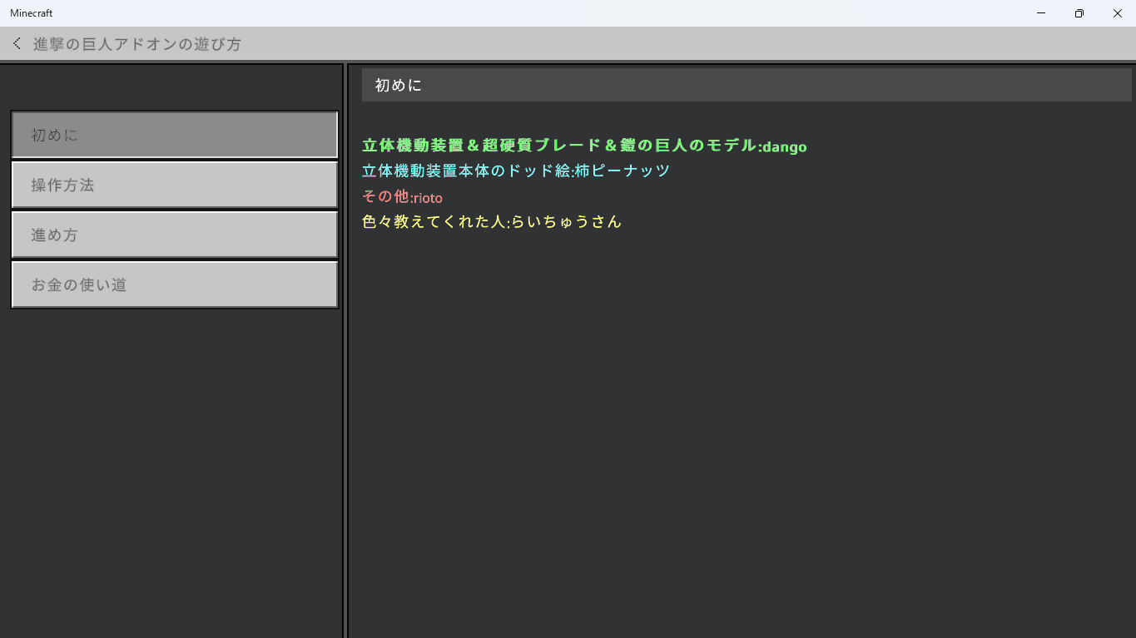Open the お金の使い道 section
Viewport: 1136px width, 638px height.
click(174, 284)
